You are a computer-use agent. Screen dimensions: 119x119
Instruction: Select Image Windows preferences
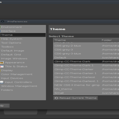(14, 59)
